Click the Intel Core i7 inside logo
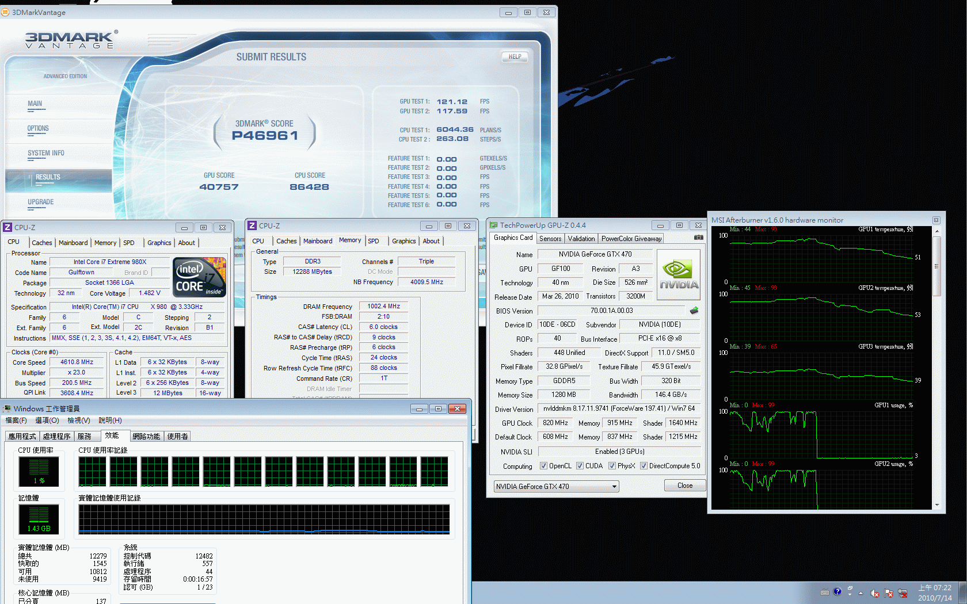 point(199,277)
